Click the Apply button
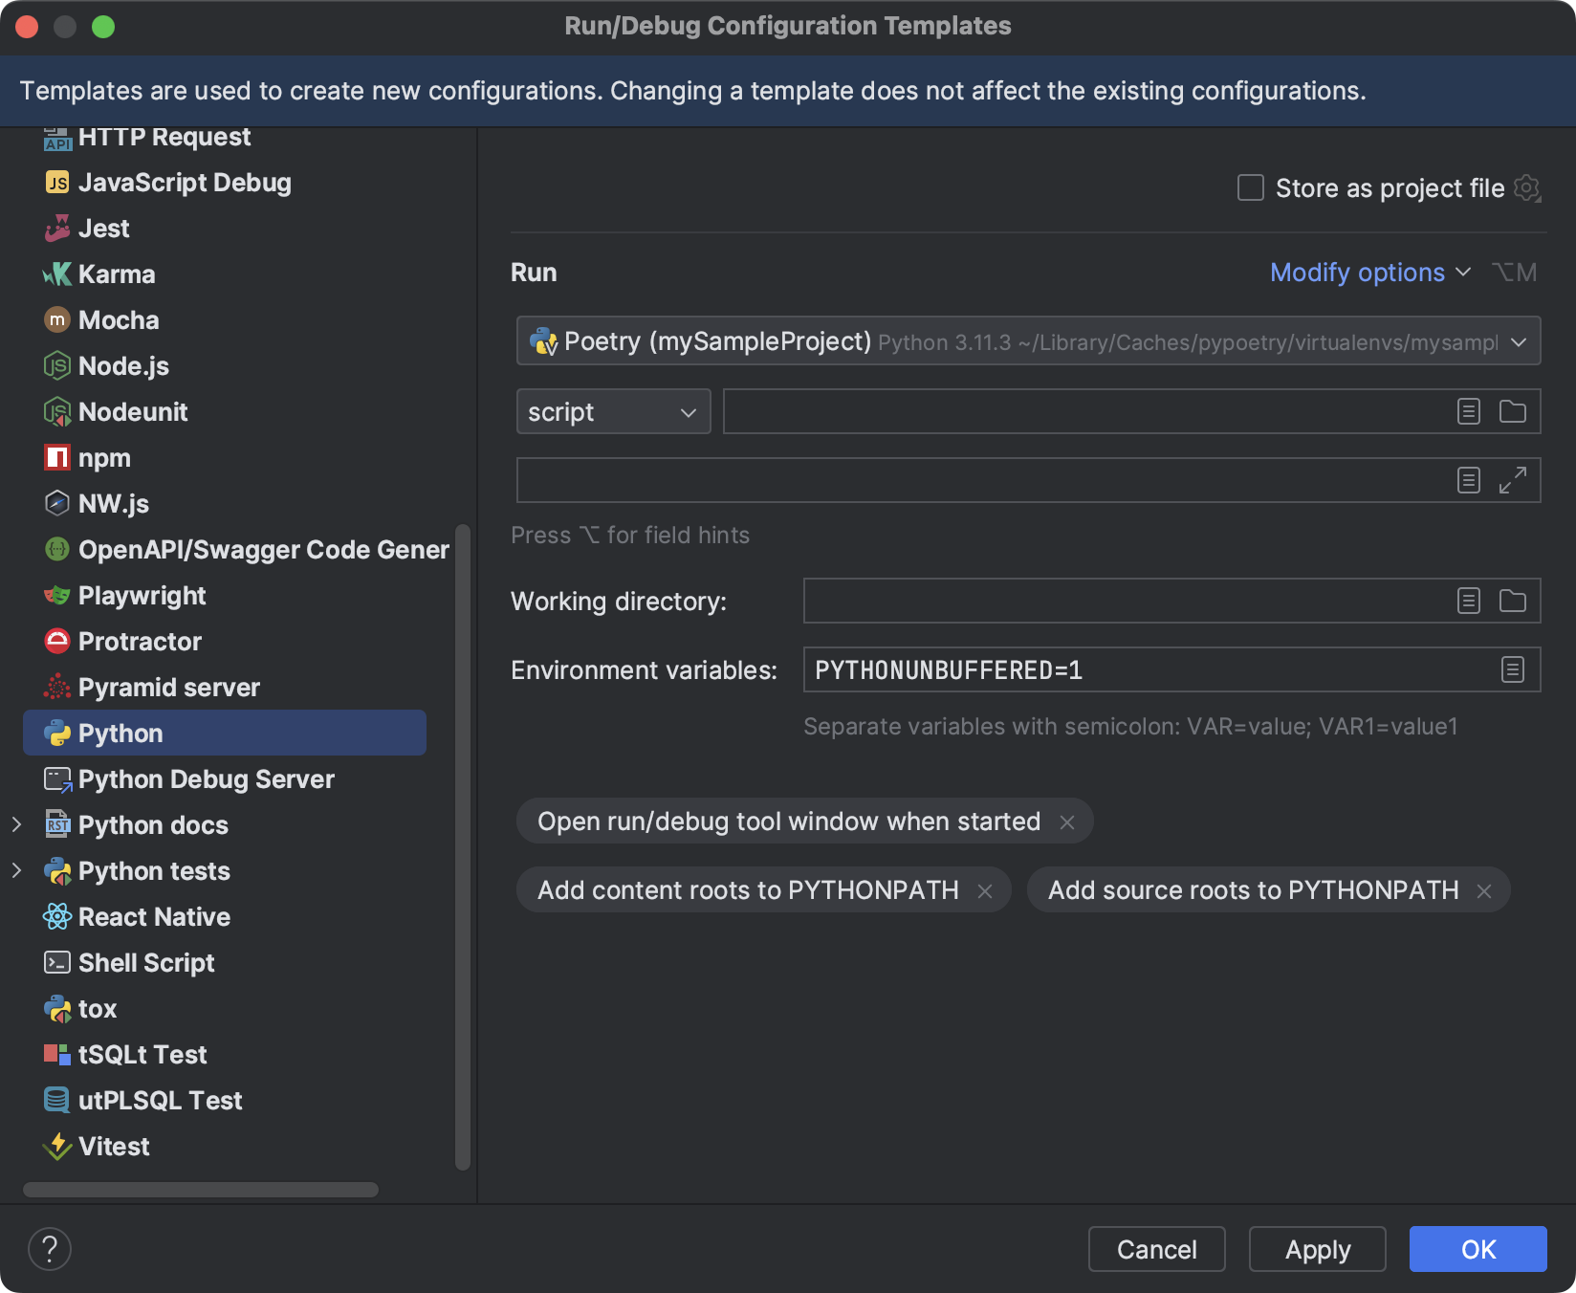 pos(1317,1249)
